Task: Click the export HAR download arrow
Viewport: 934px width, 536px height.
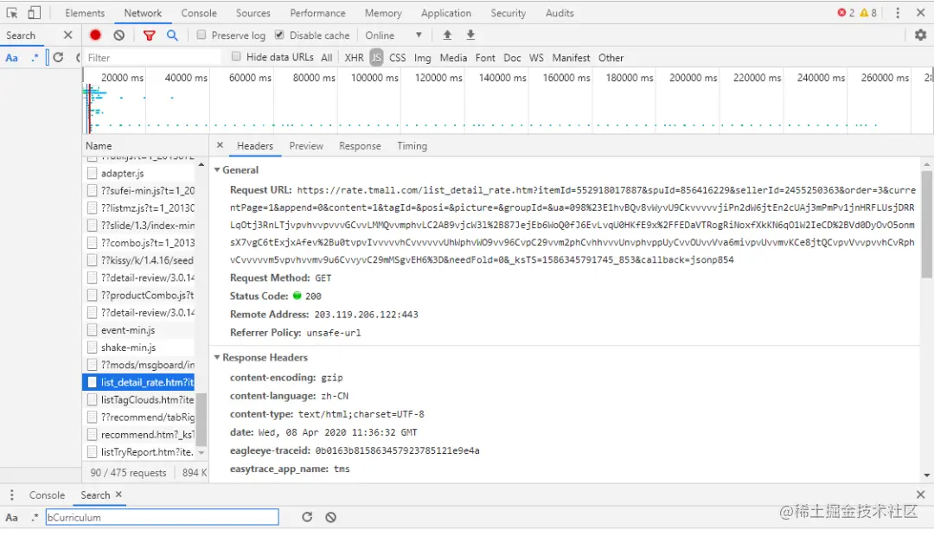Action: [470, 35]
